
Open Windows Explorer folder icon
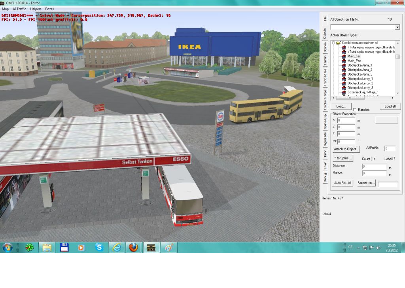pos(47,248)
